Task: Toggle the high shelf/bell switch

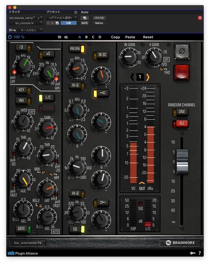Action: pyautogui.click(x=101, y=93)
